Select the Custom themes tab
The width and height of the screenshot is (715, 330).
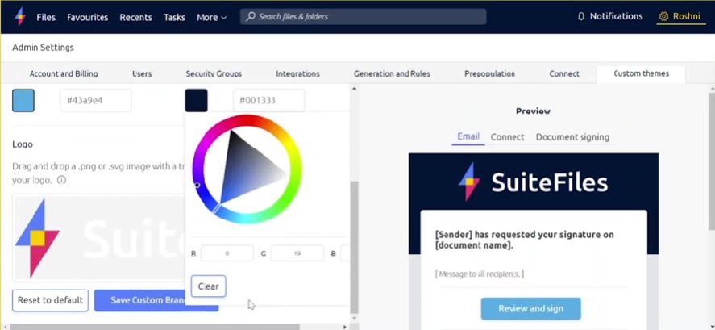pos(641,73)
